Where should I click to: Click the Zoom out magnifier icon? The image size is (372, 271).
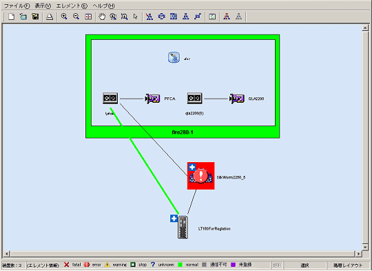(76, 17)
